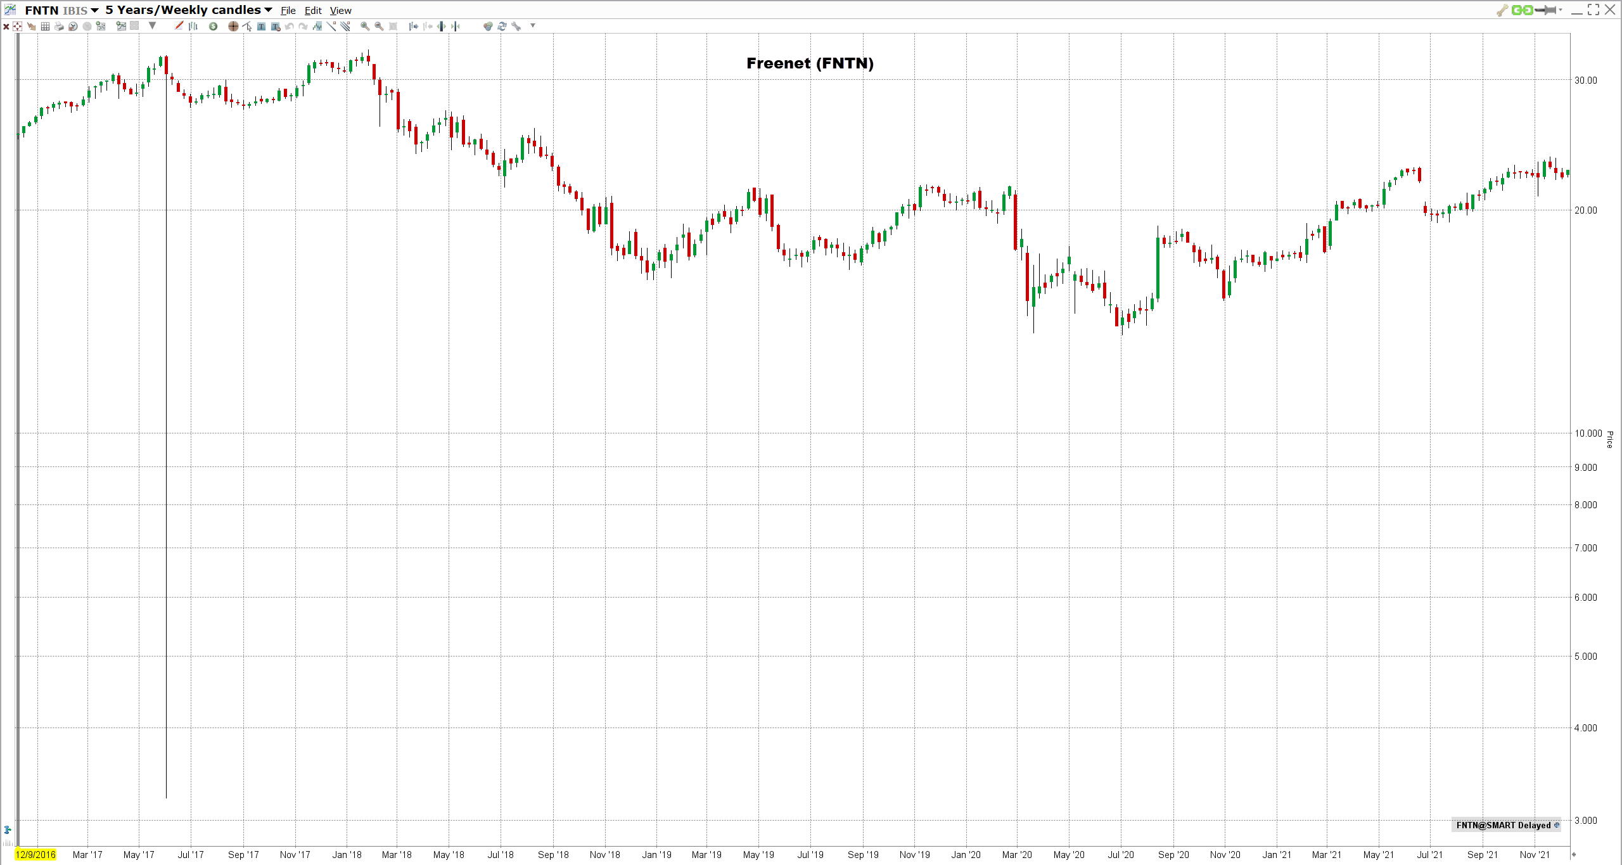Click the top-right wrench configure icon
This screenshot has height=865, width=1622.
(1502, 10)
